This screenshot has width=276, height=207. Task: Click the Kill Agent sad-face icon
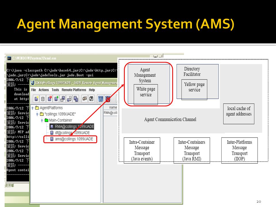[43, 99]
